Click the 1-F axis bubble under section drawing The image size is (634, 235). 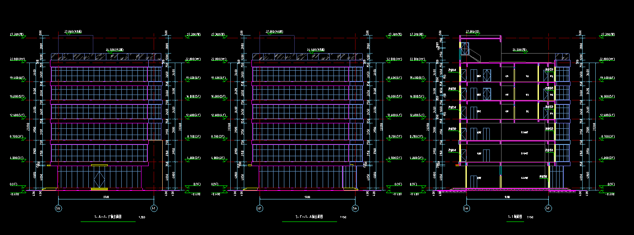pos(548,208)
